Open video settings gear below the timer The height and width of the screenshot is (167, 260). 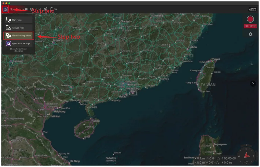click(250, 34)
